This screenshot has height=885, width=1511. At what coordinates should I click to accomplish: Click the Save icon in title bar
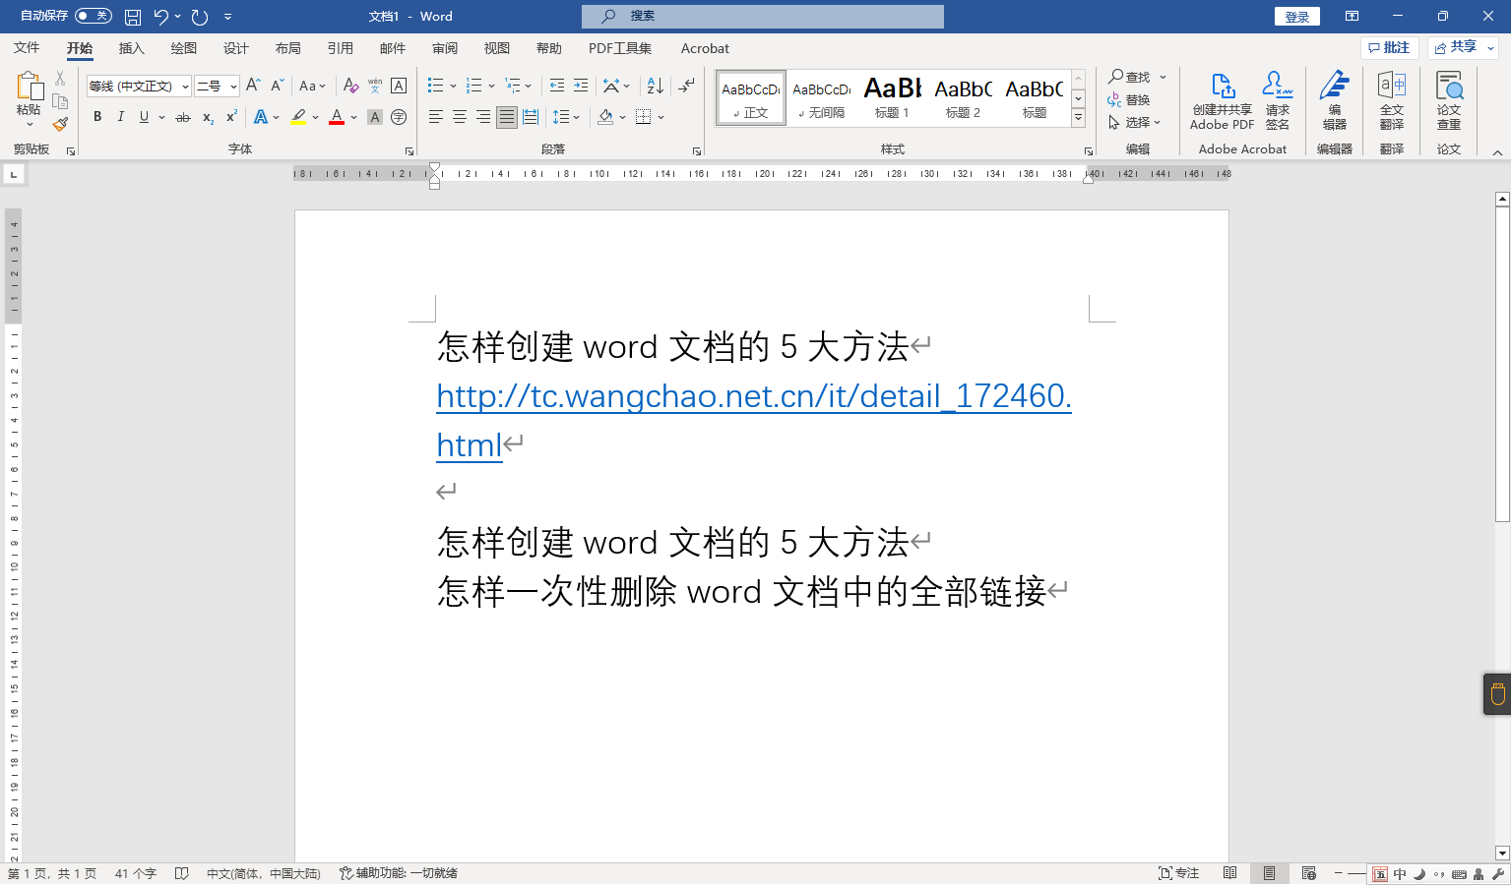point(133,17)
